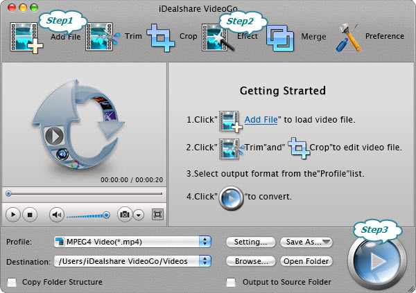Screen dimensions: 416x293
Task: Open the Profile format dropdown
Action: pos(132,242)
